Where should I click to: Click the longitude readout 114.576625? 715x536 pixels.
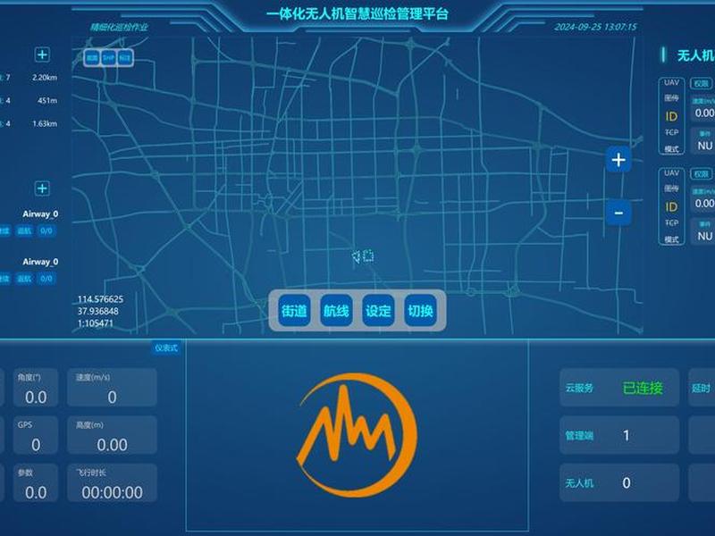100,299
